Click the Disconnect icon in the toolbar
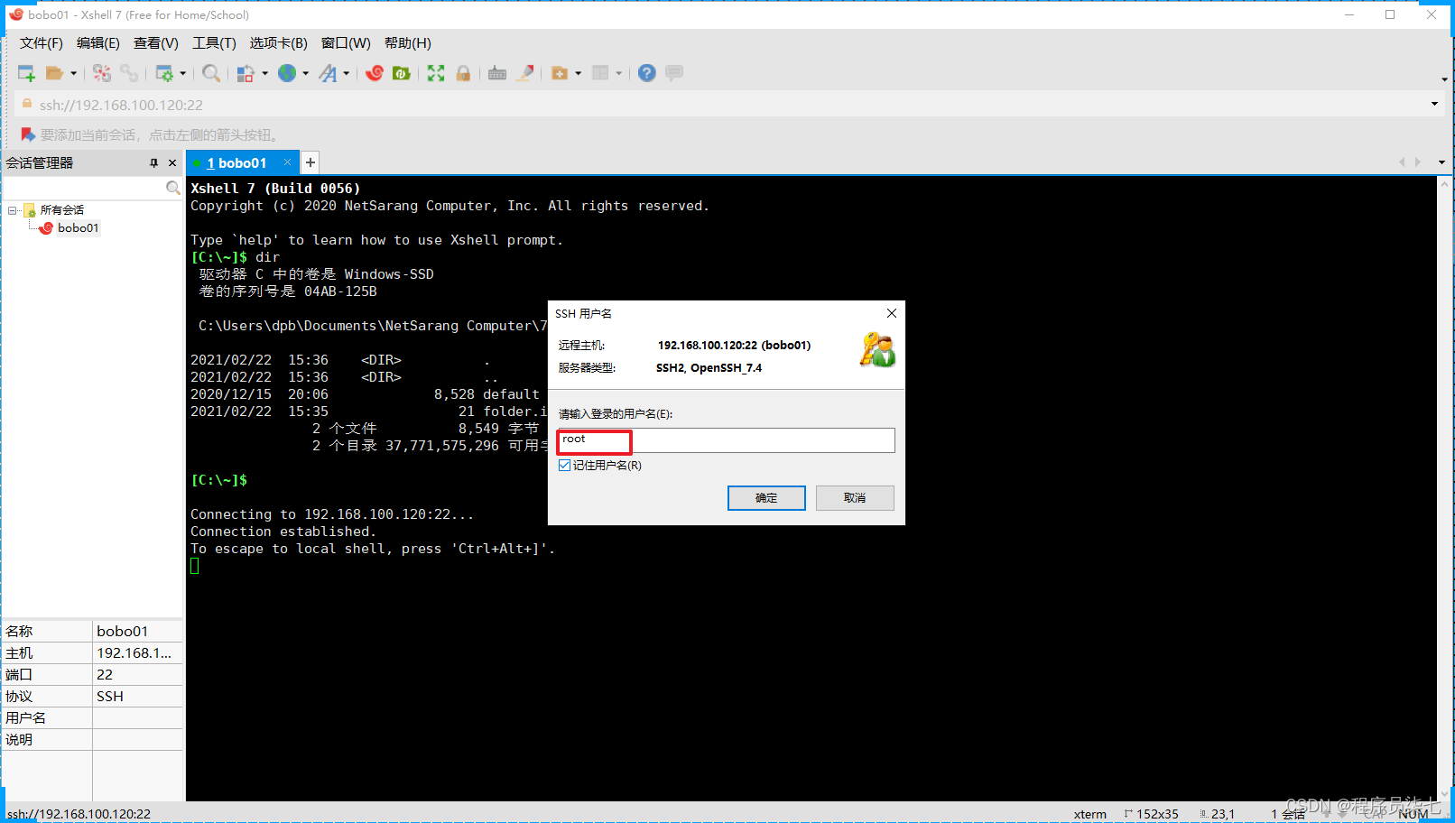 point(102,73)
